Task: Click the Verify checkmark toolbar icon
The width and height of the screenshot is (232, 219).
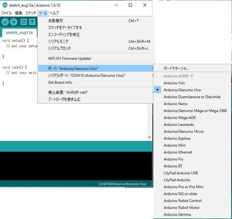Action: pyautogui.click(x=5, y=22)
